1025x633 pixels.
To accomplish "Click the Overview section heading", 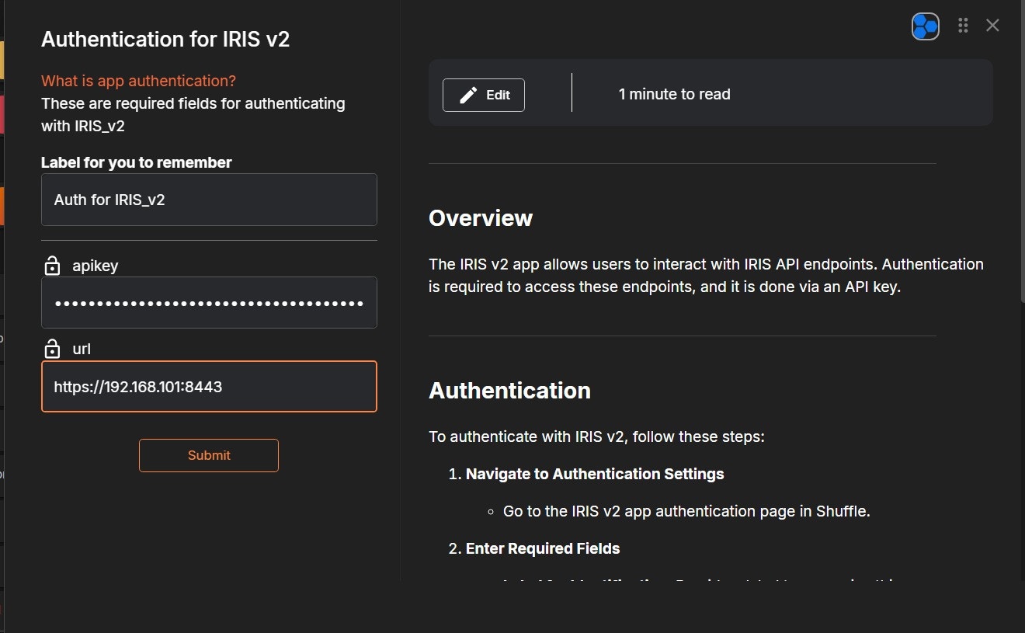I will click(x=481, y=218).
